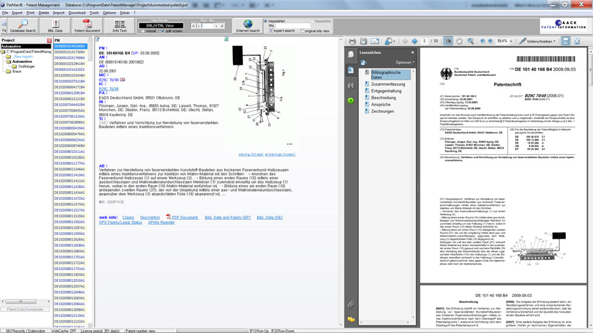The width and height of the screenshot is (593, 333).
Task: Click the Info Text toolbar icon
Action: coord(119,25)
